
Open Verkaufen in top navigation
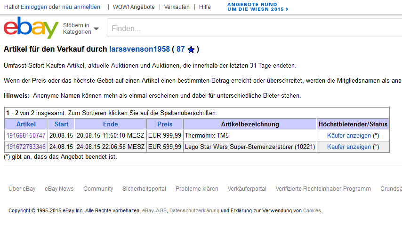(x=177, y=7)
